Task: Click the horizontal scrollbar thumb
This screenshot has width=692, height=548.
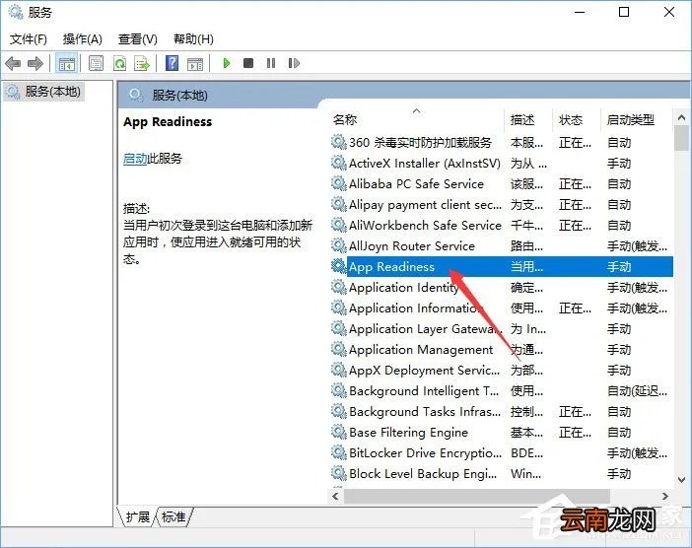Action: (477, 497)
